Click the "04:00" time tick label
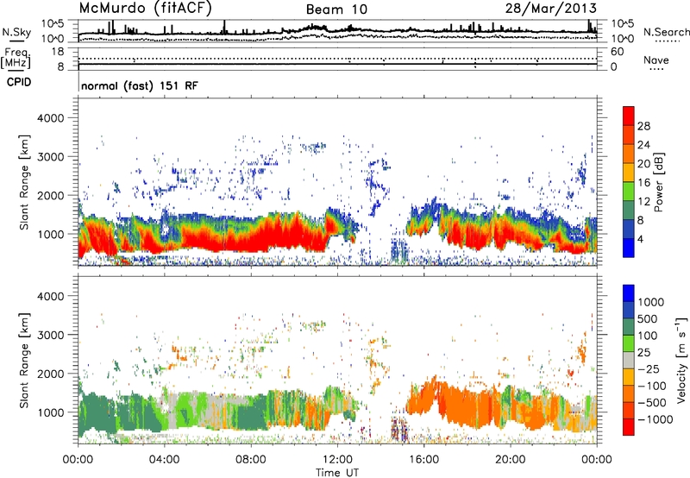 tap(165, 460)
